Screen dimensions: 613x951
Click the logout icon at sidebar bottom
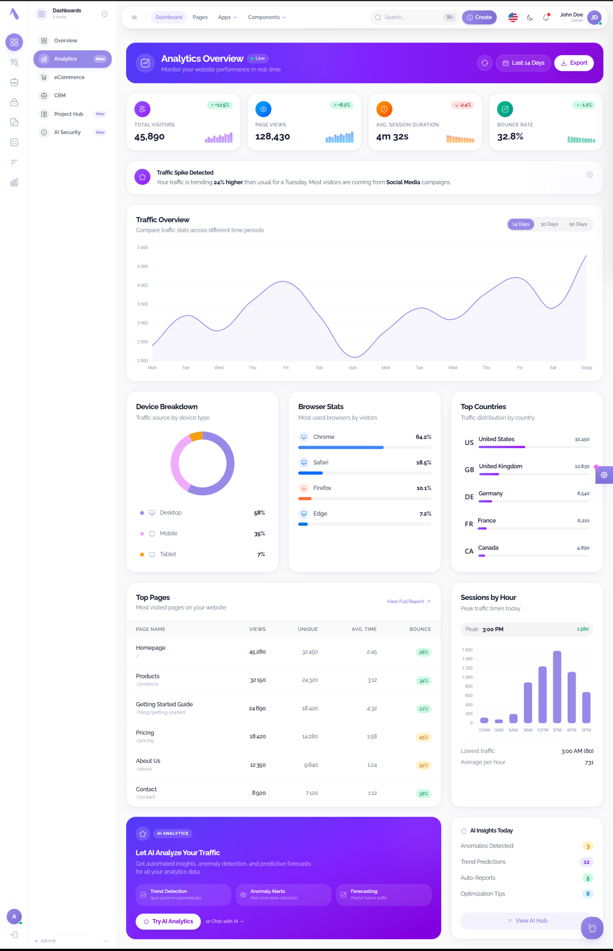(14, 935)
